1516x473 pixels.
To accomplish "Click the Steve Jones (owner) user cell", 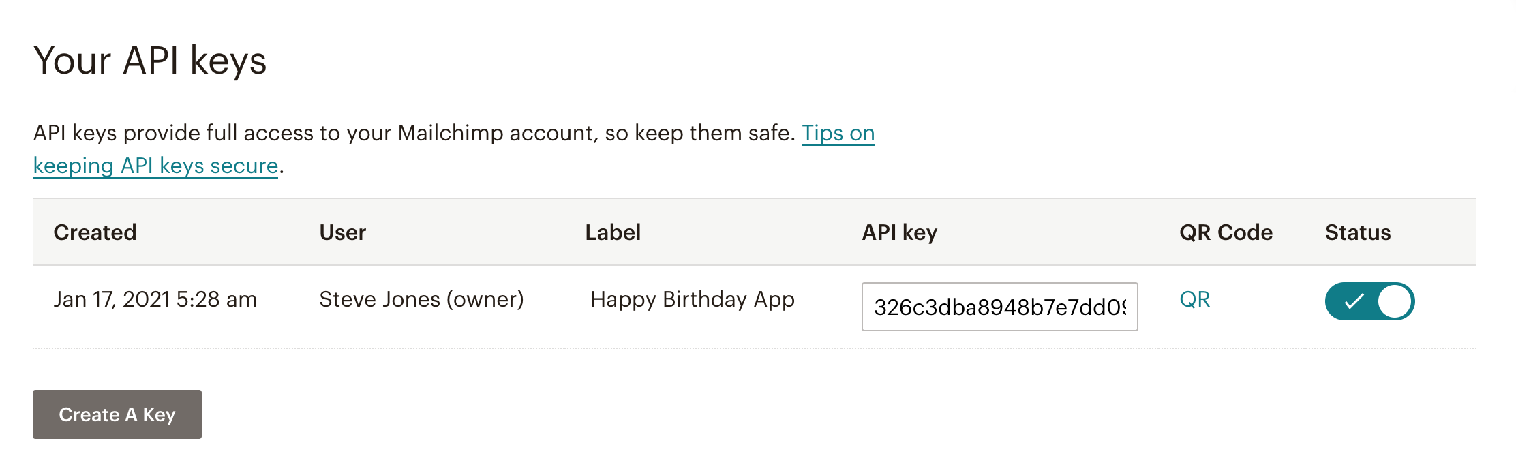I will coord(421,299).
